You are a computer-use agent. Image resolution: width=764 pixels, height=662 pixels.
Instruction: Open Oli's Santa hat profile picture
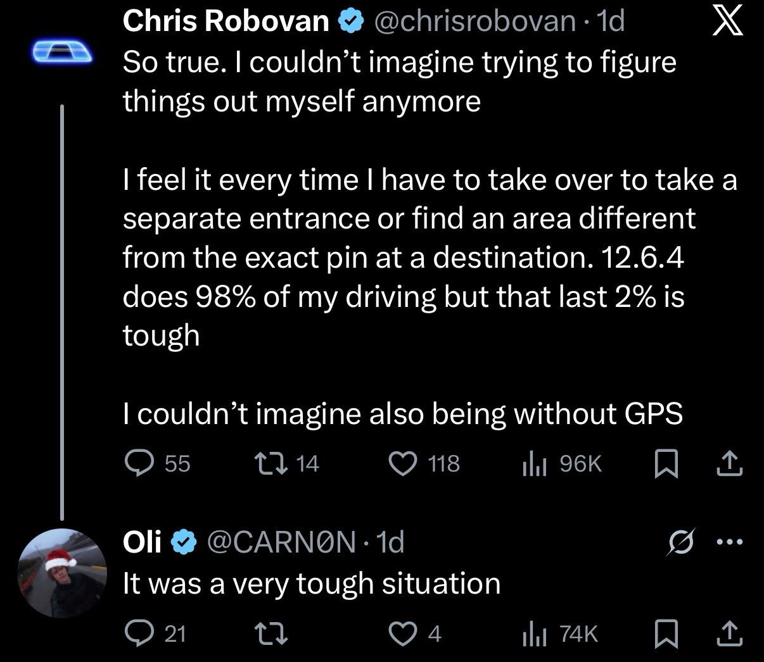pyautogui.click(x=62, y=573)
